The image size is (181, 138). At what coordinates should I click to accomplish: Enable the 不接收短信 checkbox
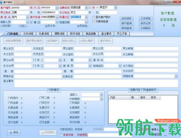tap(93, 21)
